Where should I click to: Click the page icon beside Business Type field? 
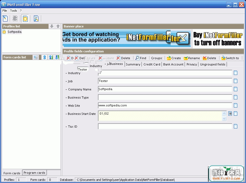tap(235, 97)
